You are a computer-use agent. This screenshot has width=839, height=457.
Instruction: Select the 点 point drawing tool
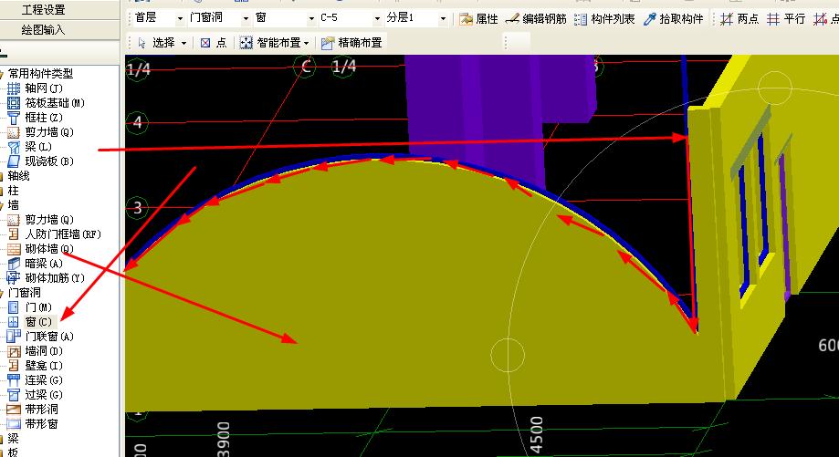(x=214, y=42)
